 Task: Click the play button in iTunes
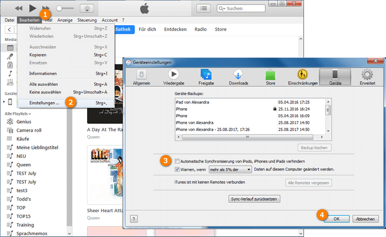pyautogui.click(x=32, y=8)
